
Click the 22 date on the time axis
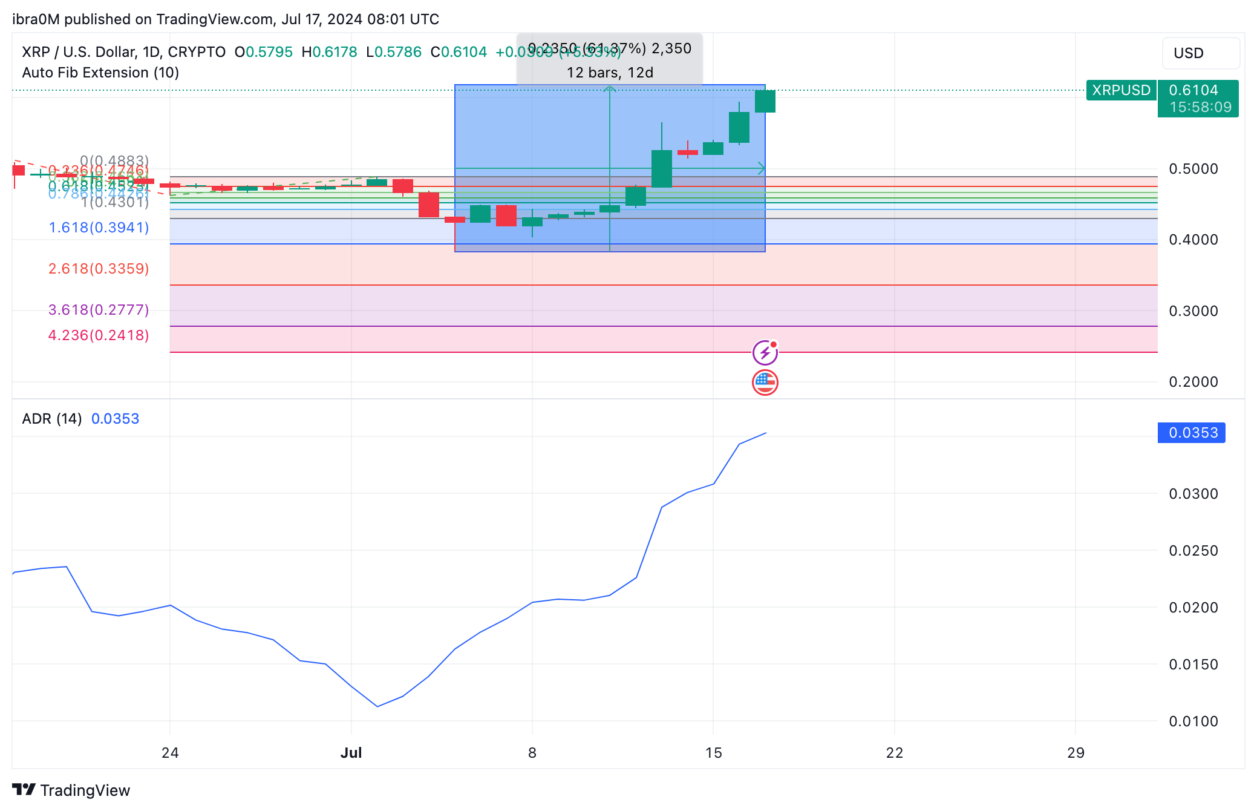(x=895, y=753)
